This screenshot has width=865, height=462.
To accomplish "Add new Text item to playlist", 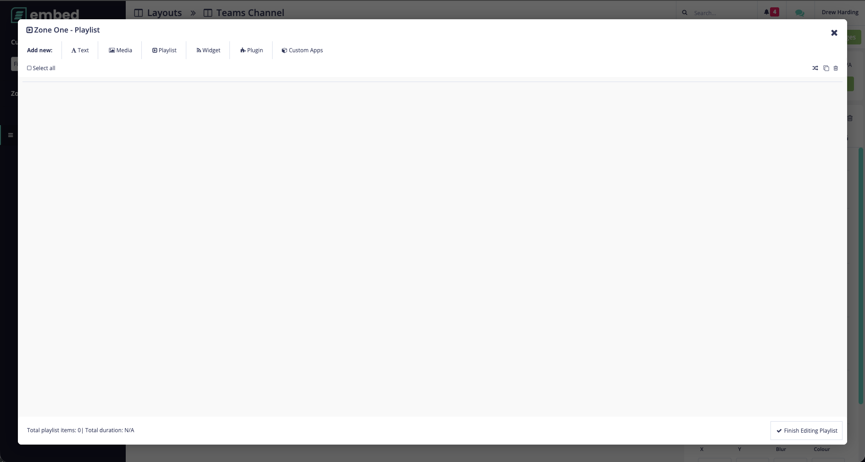I will (80, 50).
